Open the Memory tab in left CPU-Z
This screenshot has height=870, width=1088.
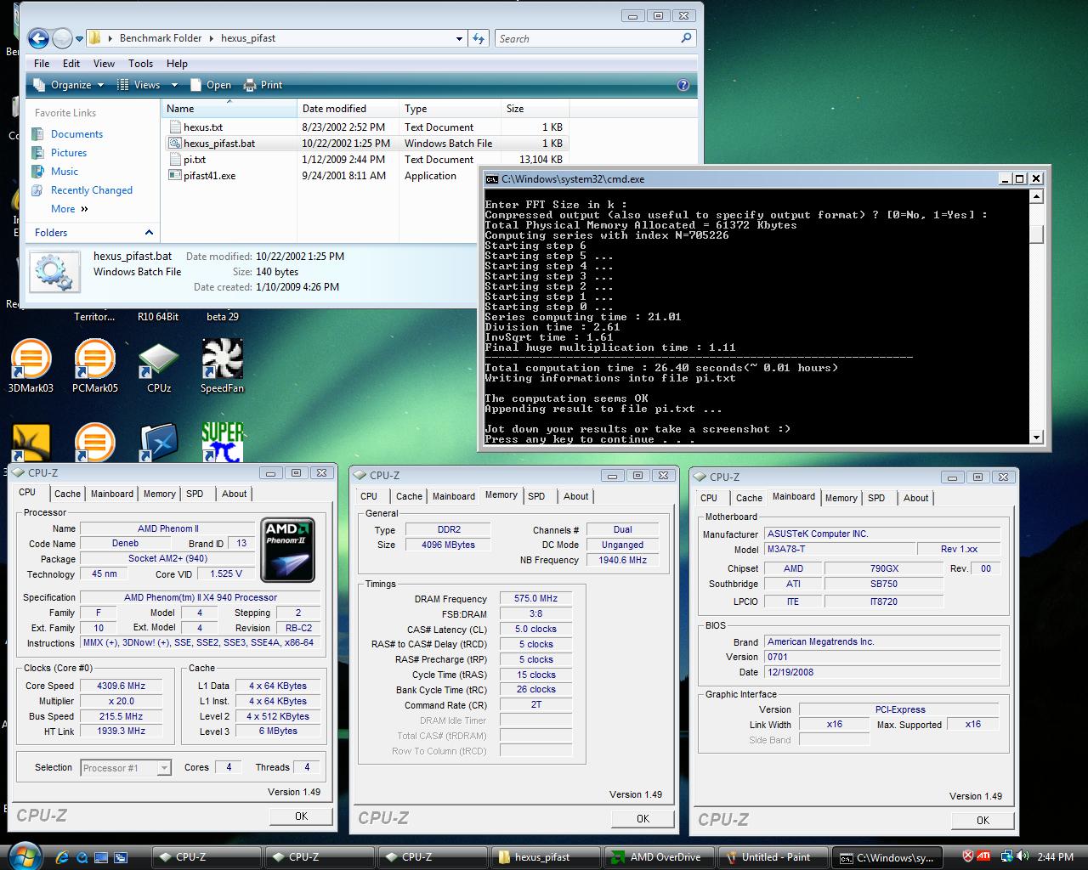click(159, 494)
